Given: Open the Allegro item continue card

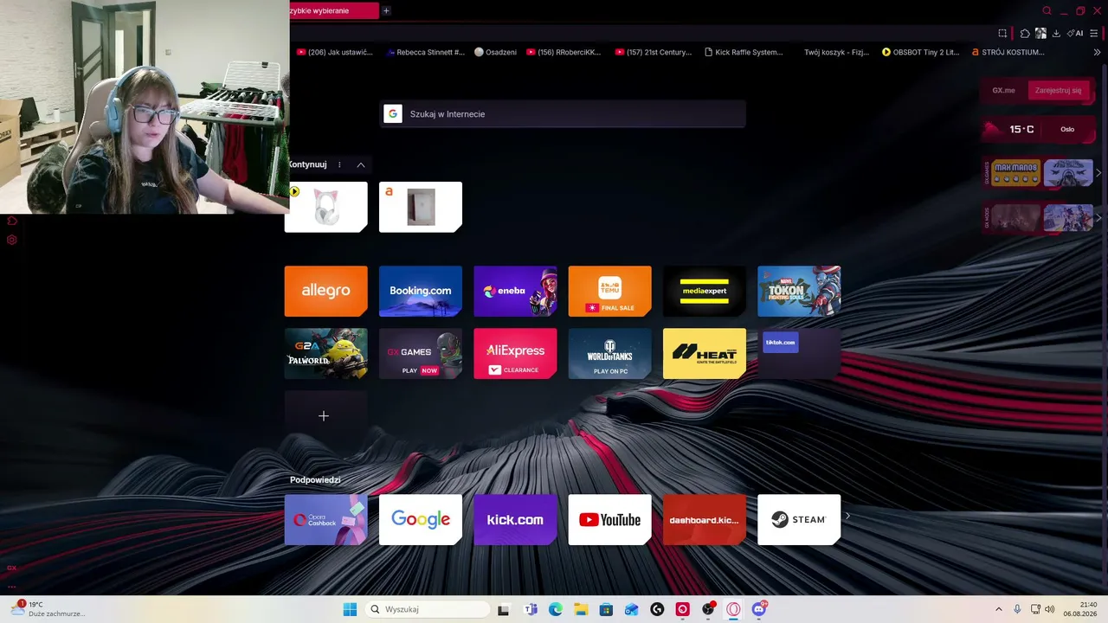Looking at the screenshot, I should tap(421, 207).
